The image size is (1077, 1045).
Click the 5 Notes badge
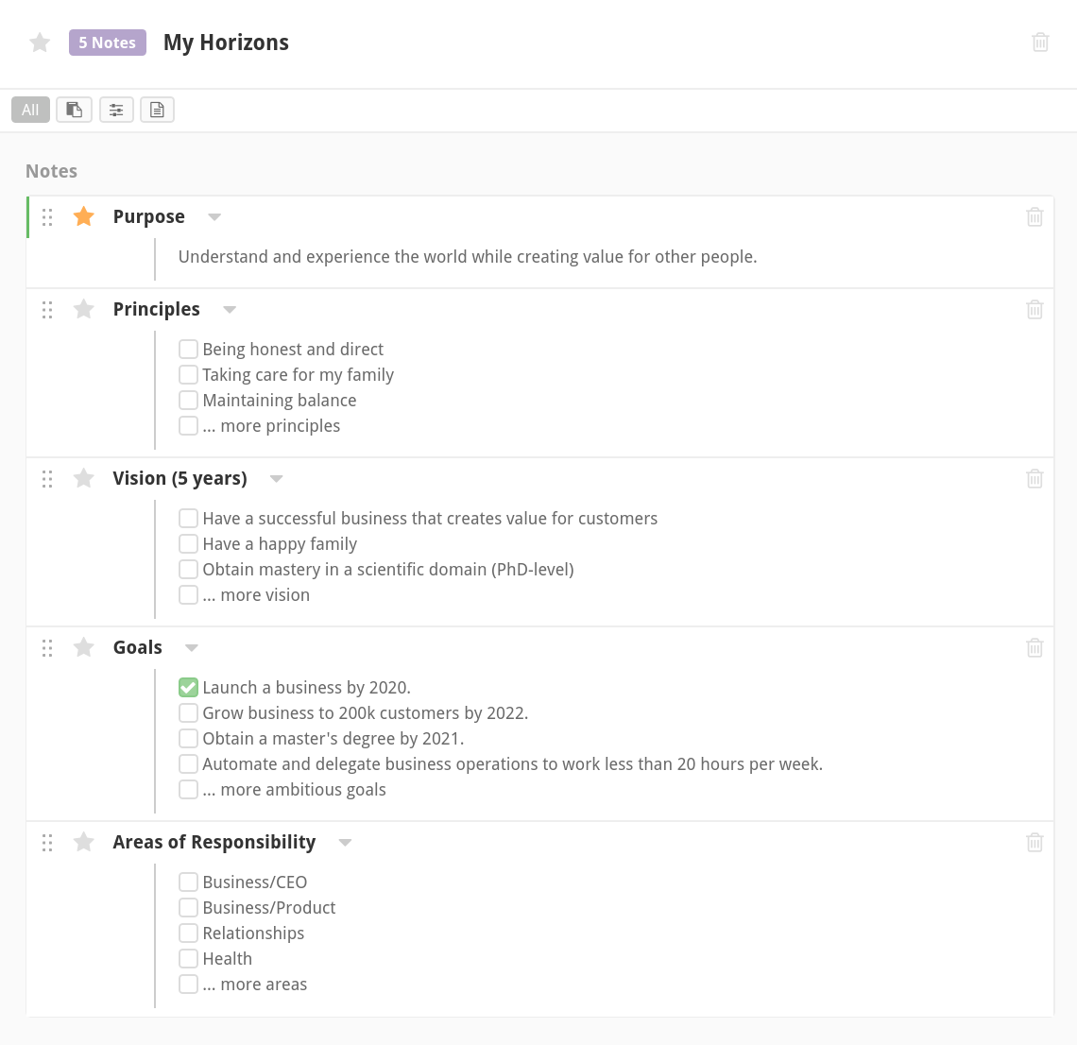(x=108, y=43)
